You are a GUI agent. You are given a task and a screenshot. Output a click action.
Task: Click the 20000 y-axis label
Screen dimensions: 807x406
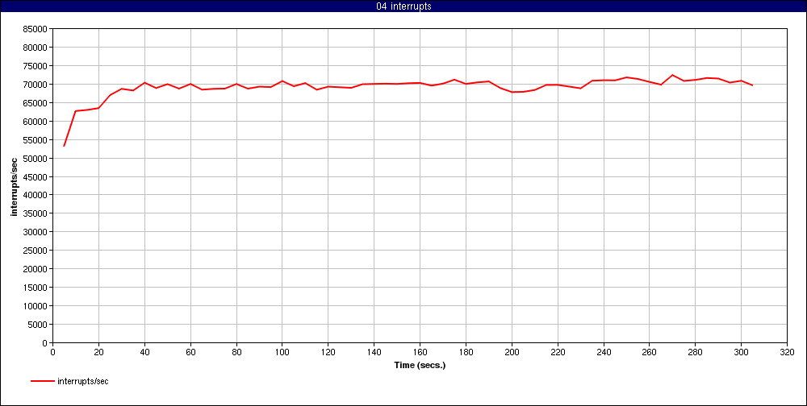(36, 269)
